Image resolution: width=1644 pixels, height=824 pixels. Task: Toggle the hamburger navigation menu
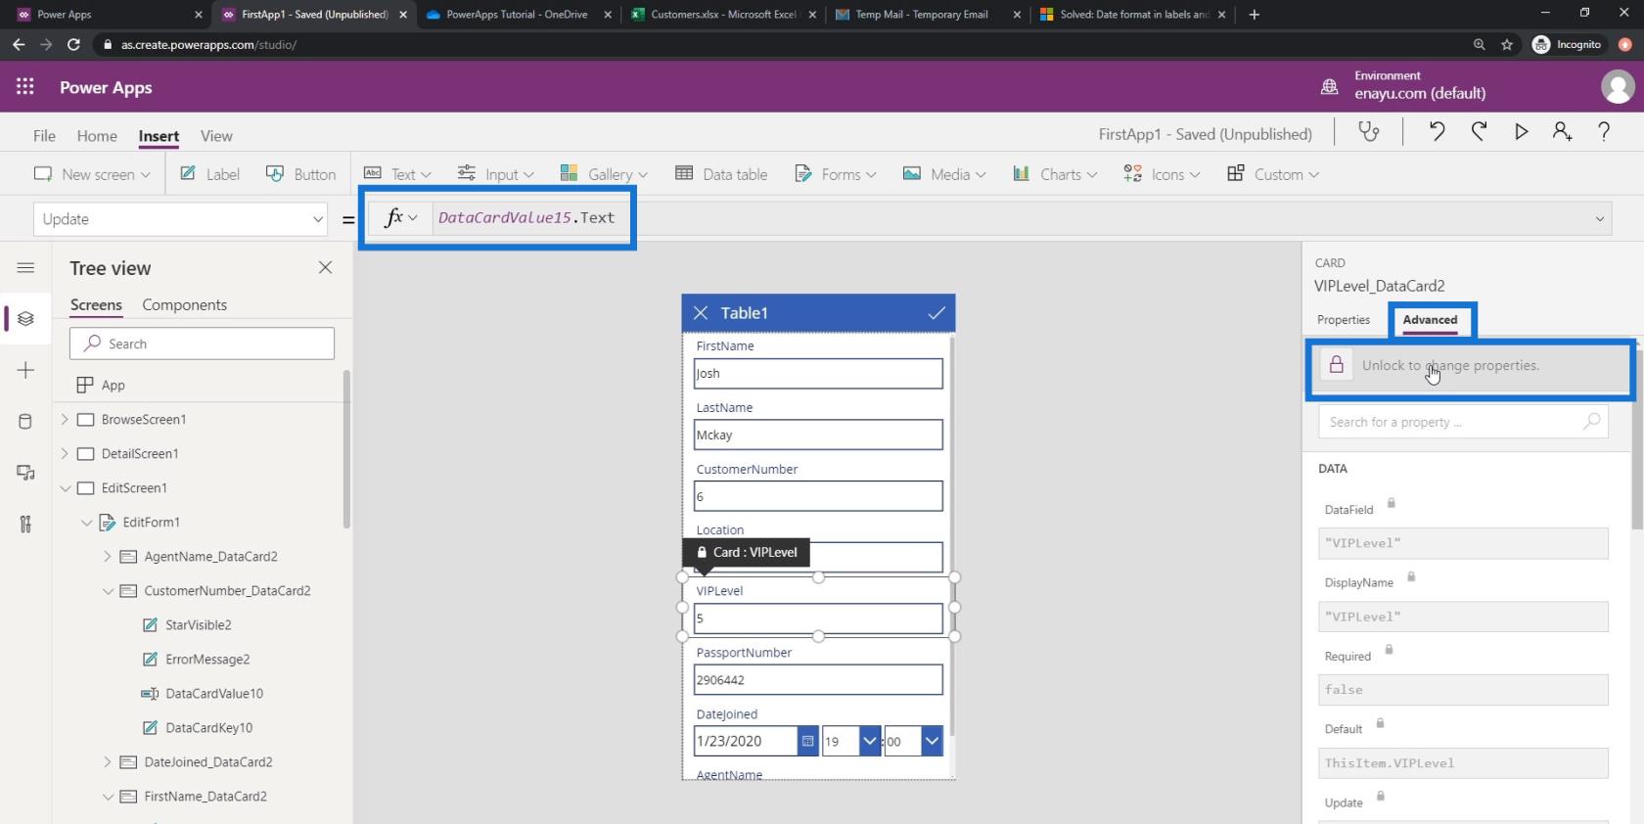click(x=26, y=267)
